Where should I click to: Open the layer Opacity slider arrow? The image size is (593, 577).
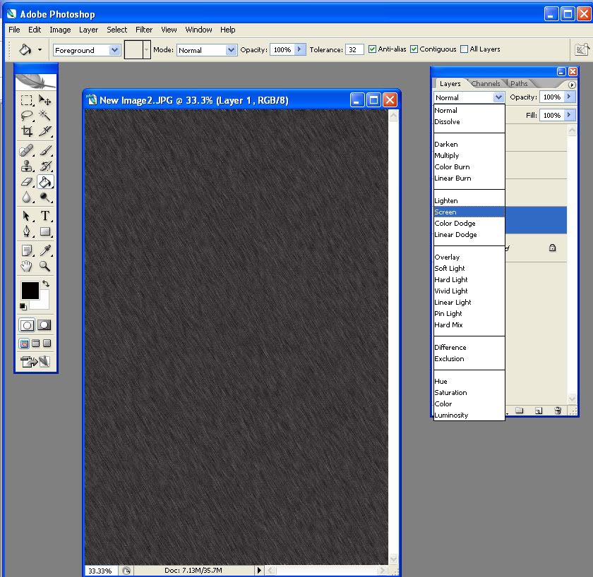pos(570,97)
